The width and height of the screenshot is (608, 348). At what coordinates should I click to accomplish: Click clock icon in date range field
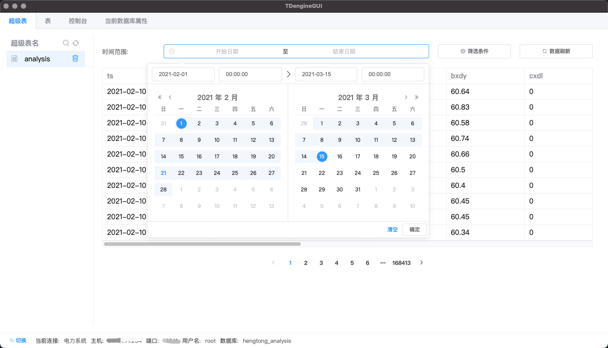(x=171, y=51)
